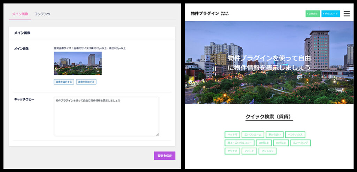This screenshot has width=357, height=172.
Task: Select the アパート tag
Action: tap(249, 151)
